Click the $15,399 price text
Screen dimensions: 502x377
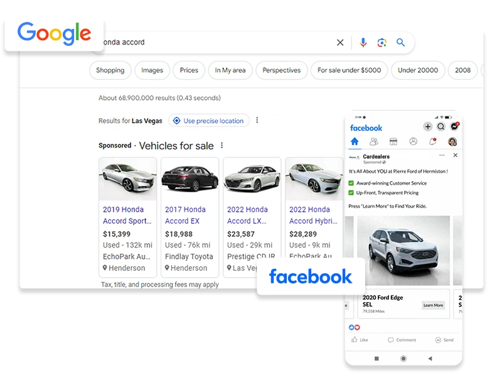(x=117, y=234)
